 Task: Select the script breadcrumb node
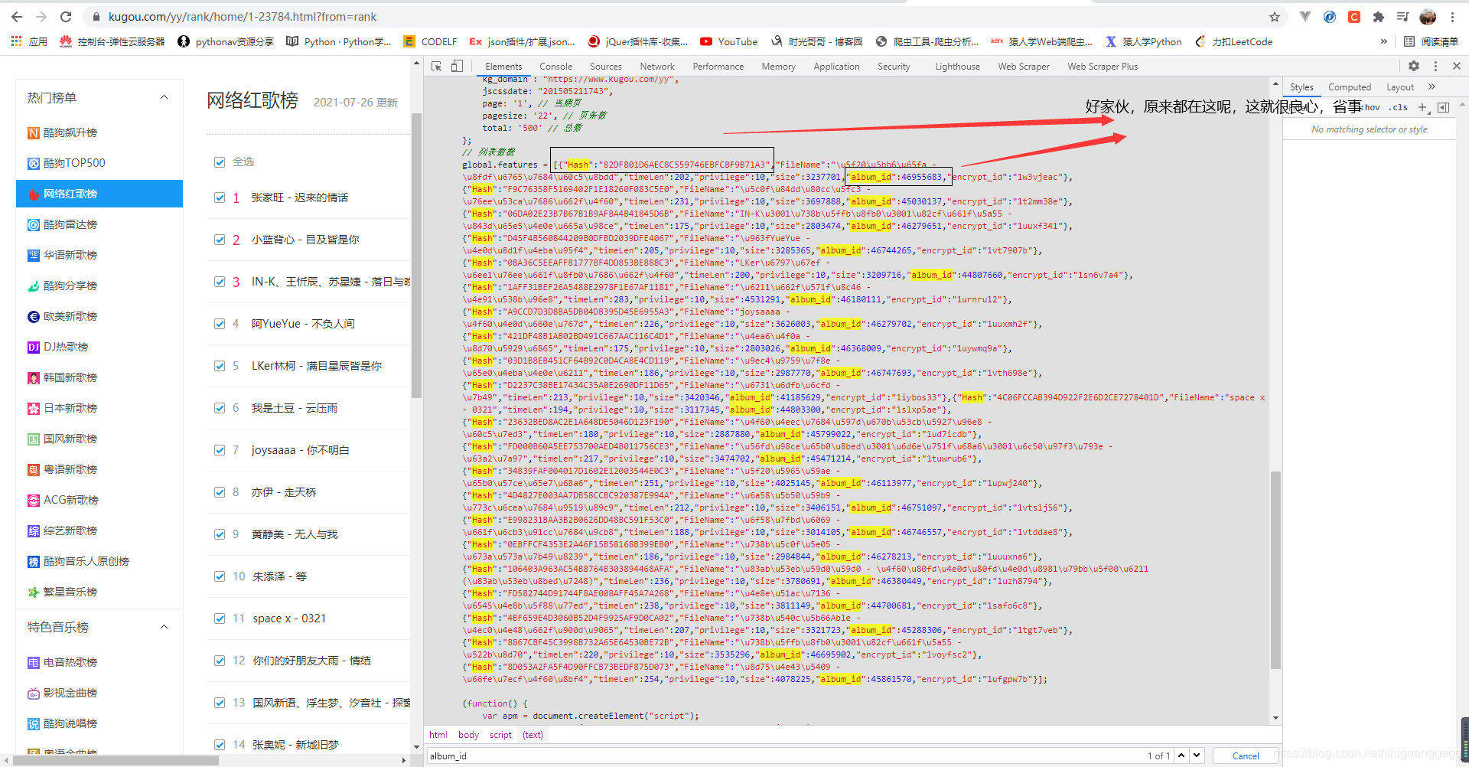point(500,735)
